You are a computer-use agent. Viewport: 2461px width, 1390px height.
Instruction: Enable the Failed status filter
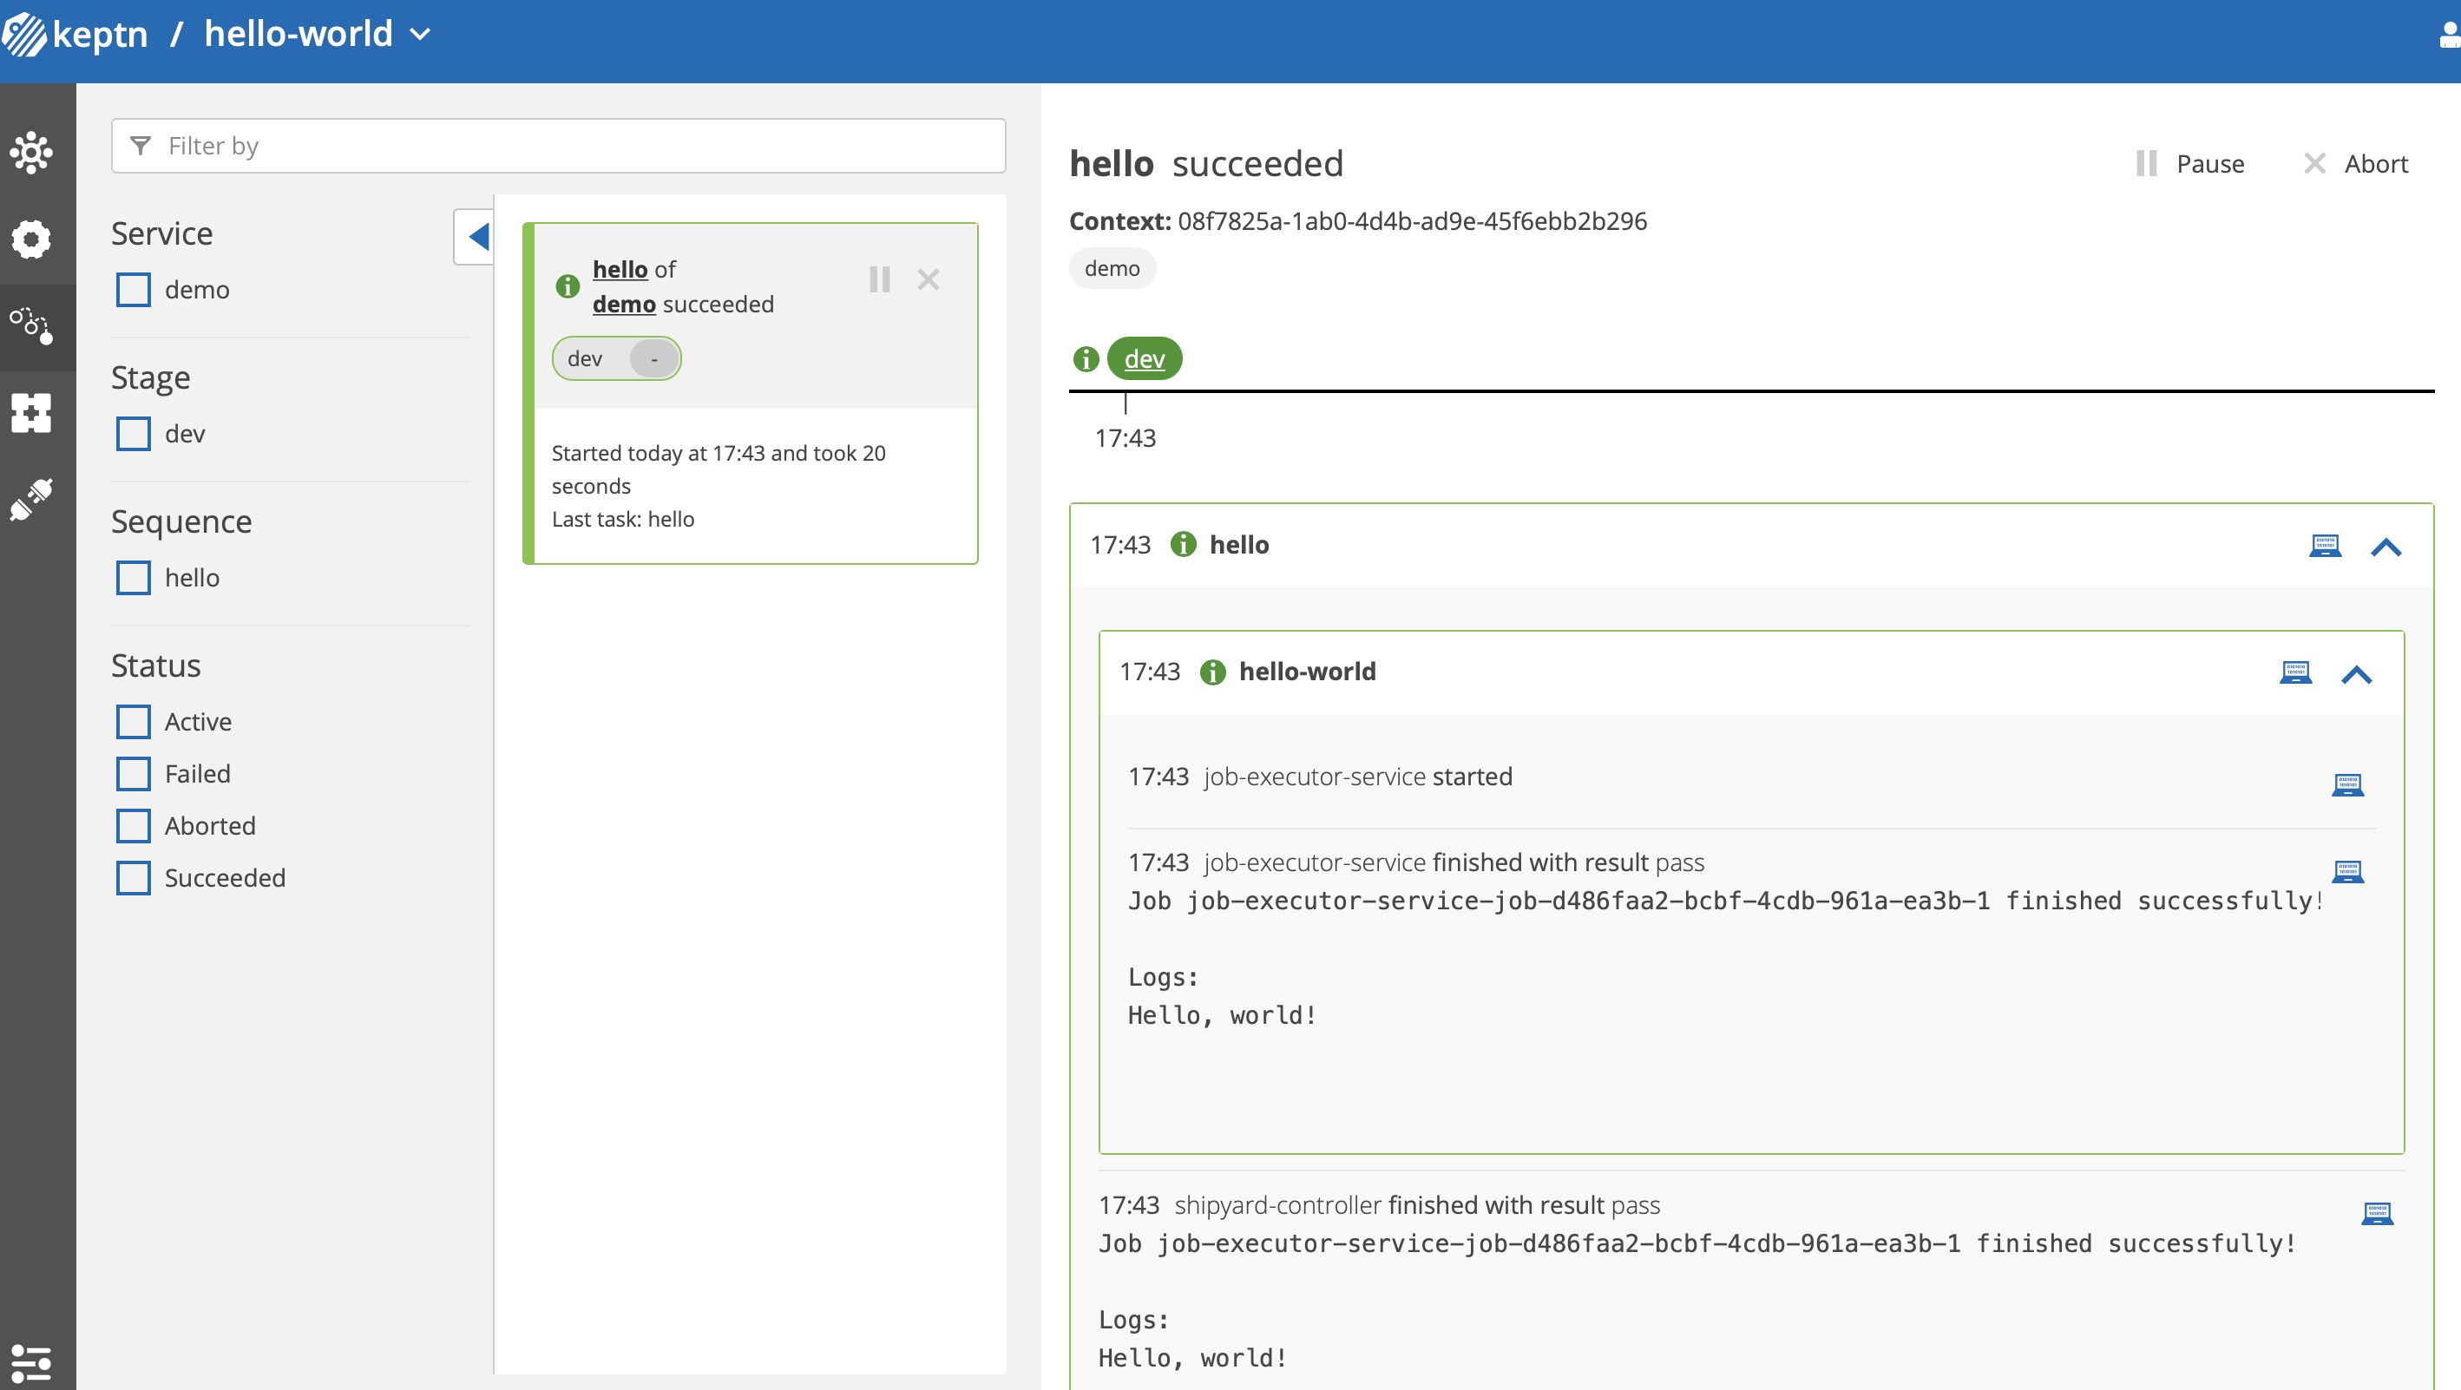point(134,774)
